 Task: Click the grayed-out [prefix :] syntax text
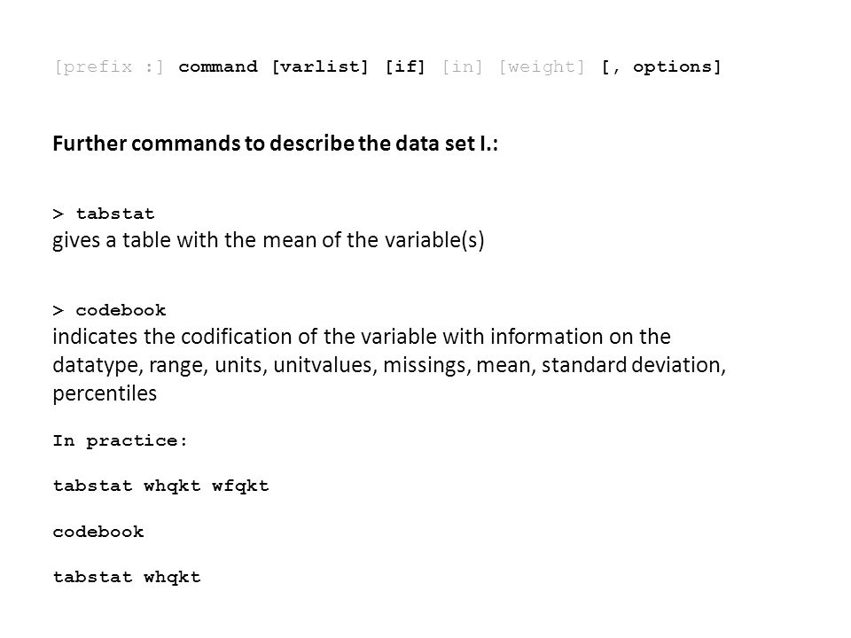click(108, 66)
